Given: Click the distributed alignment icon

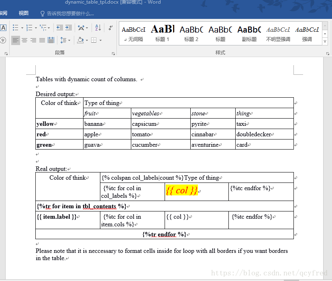Looking at the screenshot, I should pyautogui.click(x=51, y=40).
